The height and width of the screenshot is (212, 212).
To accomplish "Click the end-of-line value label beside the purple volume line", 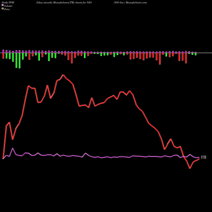I will pos(204,156).
